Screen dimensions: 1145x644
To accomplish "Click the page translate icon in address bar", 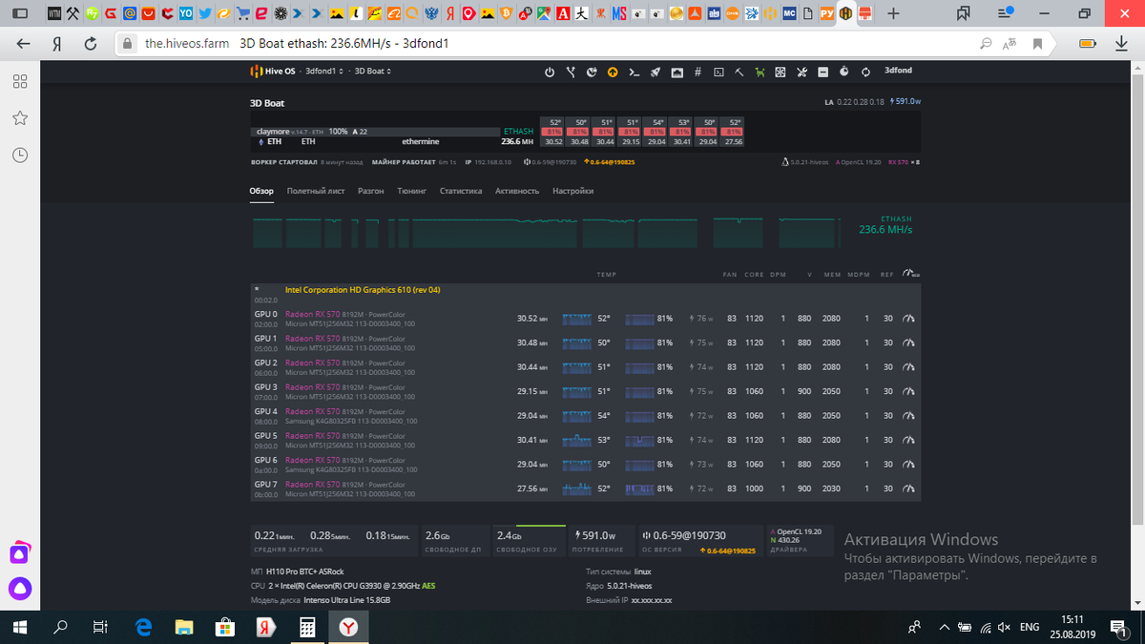I will [x=1011, y=43].
